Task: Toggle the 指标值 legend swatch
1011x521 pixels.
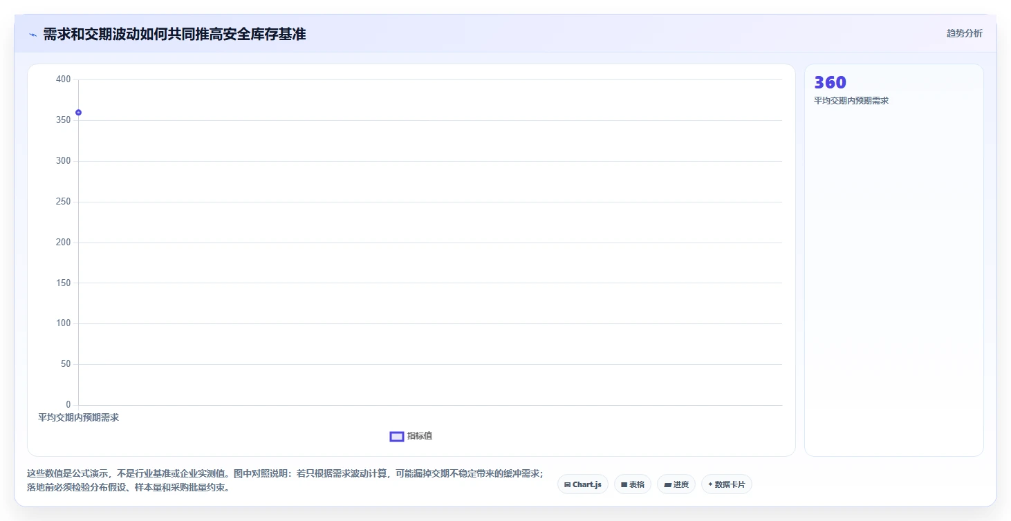Action: coord(397,436)
